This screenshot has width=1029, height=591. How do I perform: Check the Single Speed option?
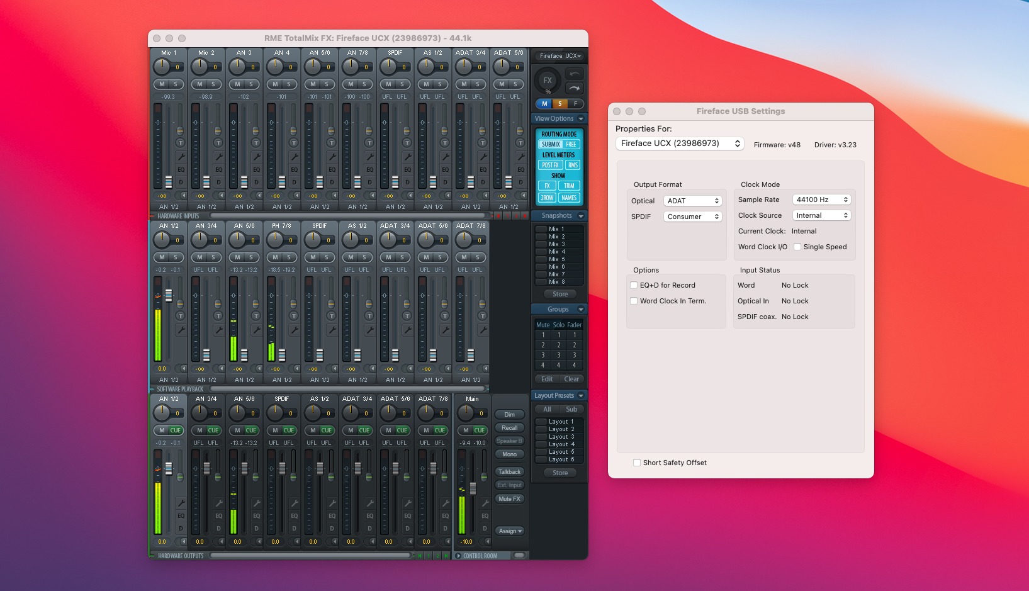[797, 247]
